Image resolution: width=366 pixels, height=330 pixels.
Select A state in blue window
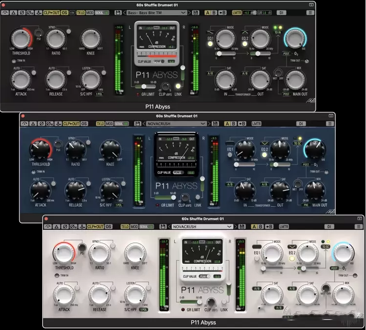click(x=227, y=124)
